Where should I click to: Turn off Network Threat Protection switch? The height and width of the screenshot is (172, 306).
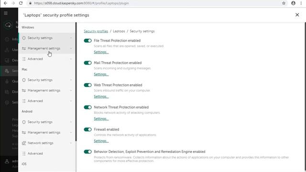pos(87,107)
